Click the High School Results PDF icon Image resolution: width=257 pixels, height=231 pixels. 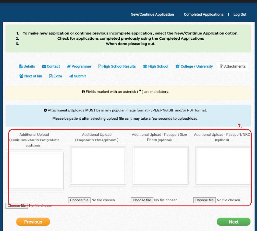coord(100,66)
